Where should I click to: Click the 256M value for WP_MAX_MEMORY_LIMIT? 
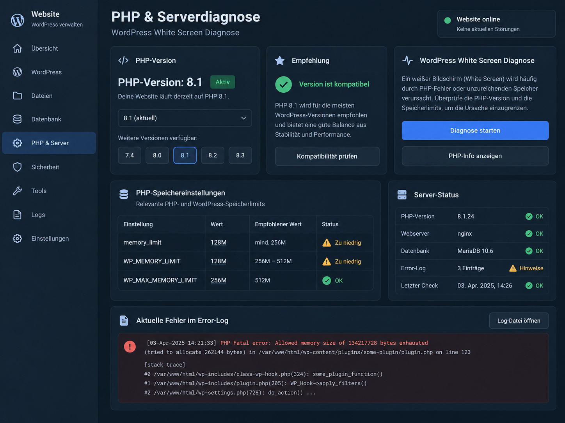pyautogui.click(x=219, y=280)
